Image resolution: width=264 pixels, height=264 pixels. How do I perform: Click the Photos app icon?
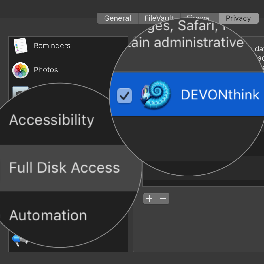(x=20, y=70)
